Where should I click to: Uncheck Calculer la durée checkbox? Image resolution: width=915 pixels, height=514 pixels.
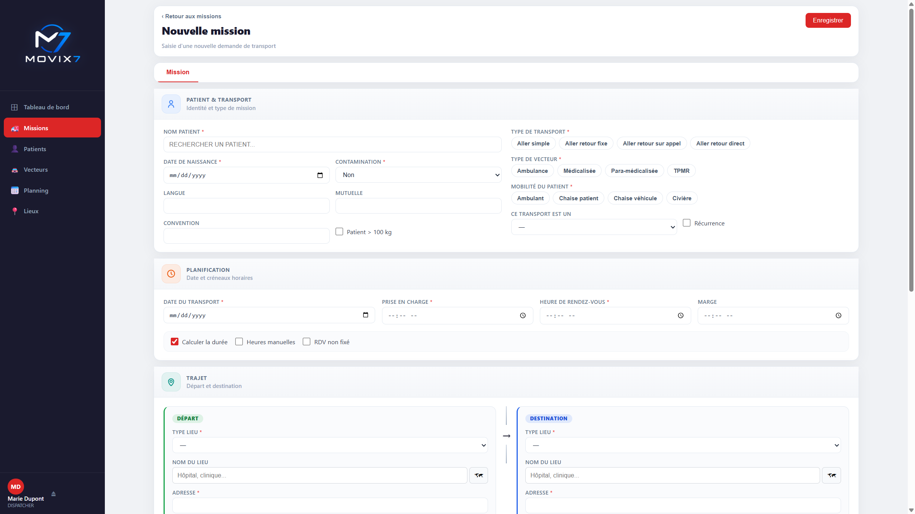[x=175, y=342]
